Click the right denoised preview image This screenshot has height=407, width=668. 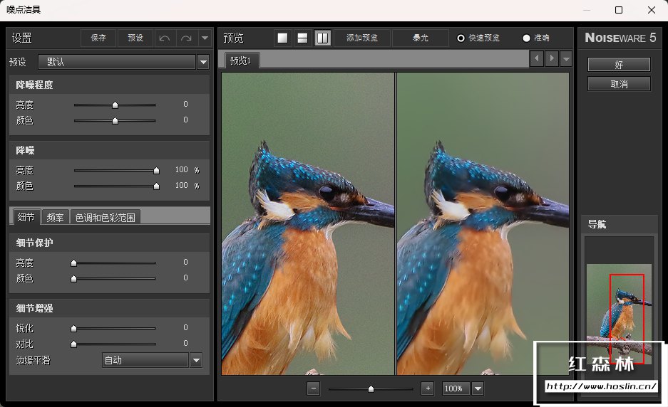[483, 223]
